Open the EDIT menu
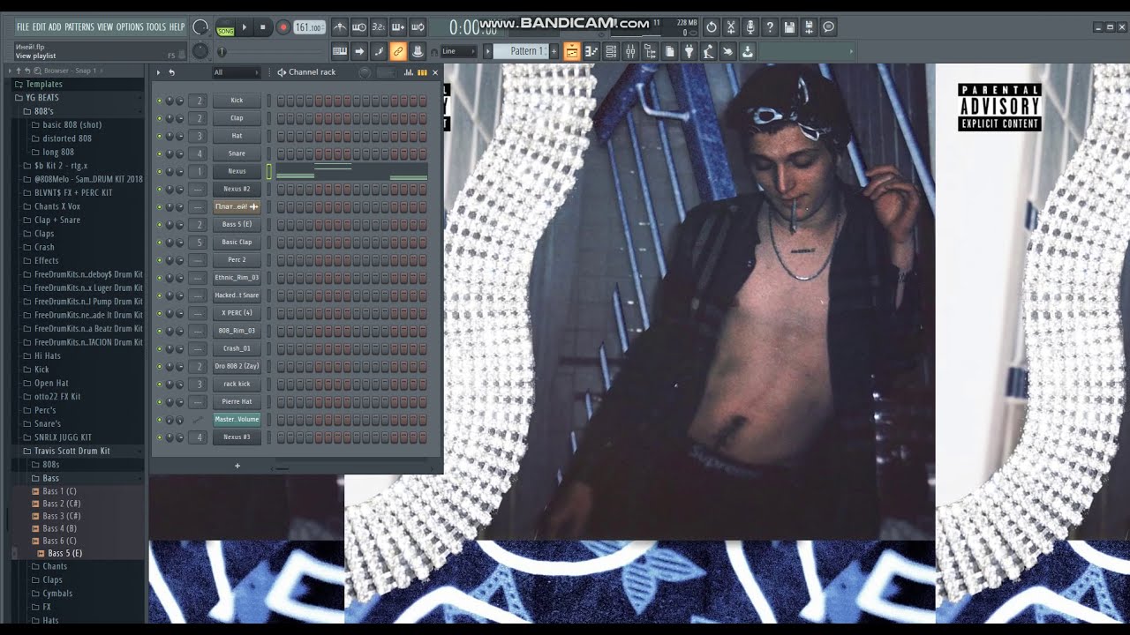 pyautogui.click(x=40, y=27)
